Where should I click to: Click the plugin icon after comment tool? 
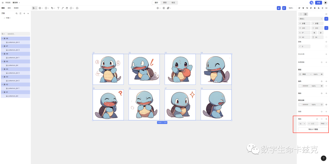click(x=77, y=8)
